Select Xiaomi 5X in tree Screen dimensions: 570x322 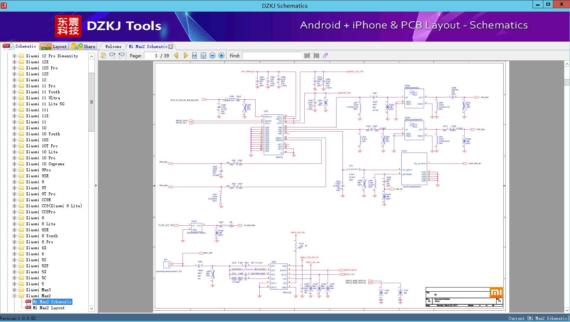point(36,272)
